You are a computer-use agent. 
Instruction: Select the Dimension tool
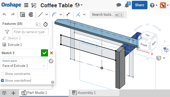click(68, 15)
